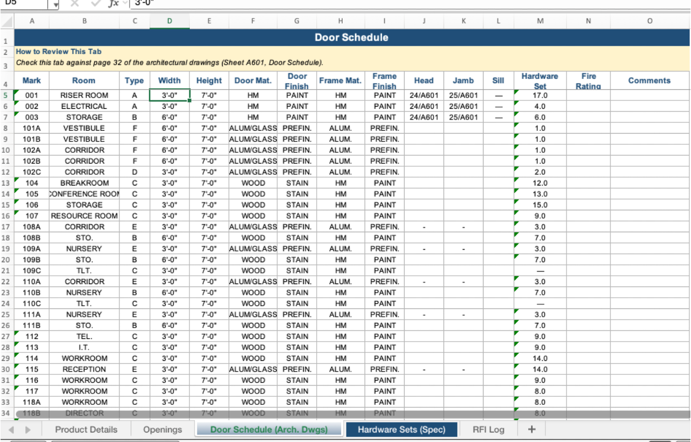Screen dimensions: 691x442
Task: Click the Mark column header cell
Action: point(32,81)
